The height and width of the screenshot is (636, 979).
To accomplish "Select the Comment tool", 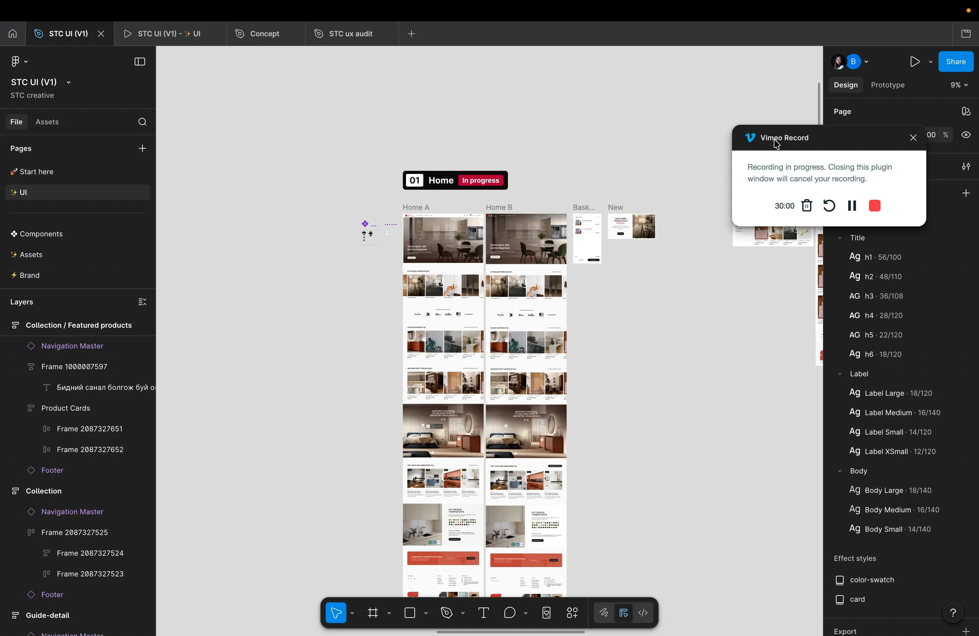I will coord(510,613).
